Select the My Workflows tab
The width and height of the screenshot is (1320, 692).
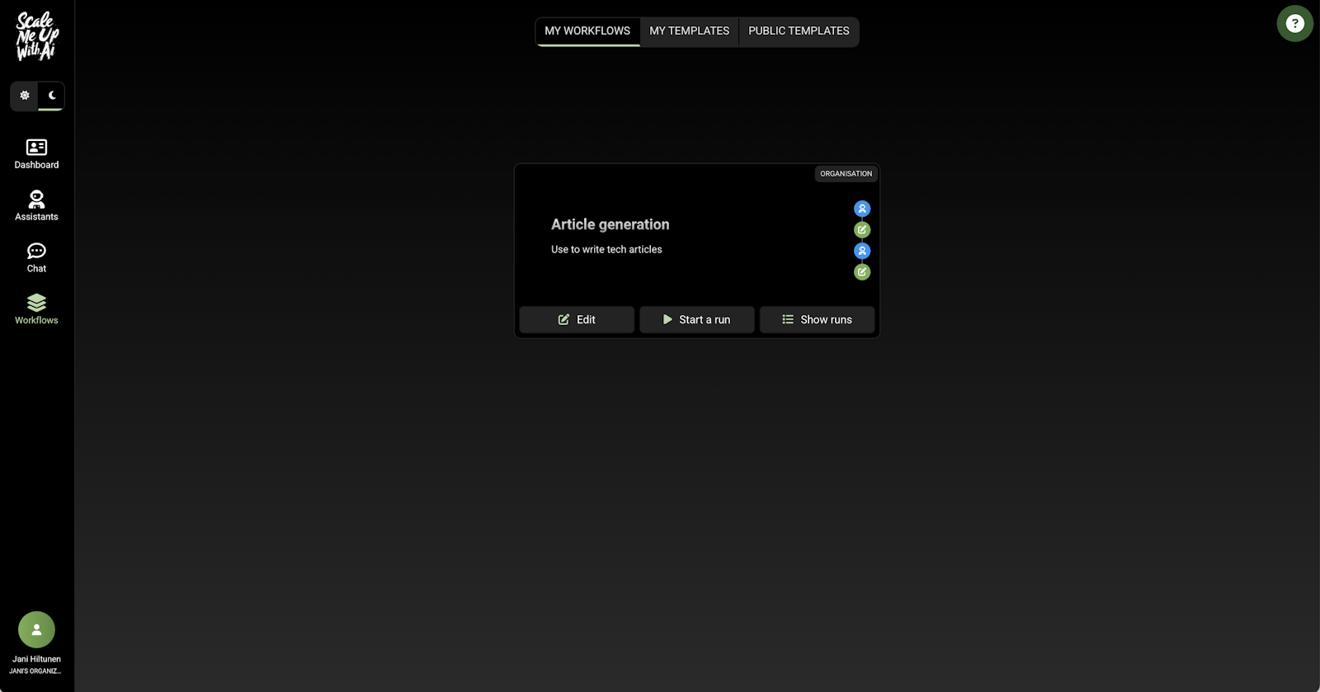pyautogui.click(x=587, y=31)
